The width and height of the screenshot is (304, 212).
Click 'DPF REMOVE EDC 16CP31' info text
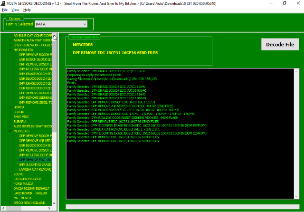click(115, 53)
